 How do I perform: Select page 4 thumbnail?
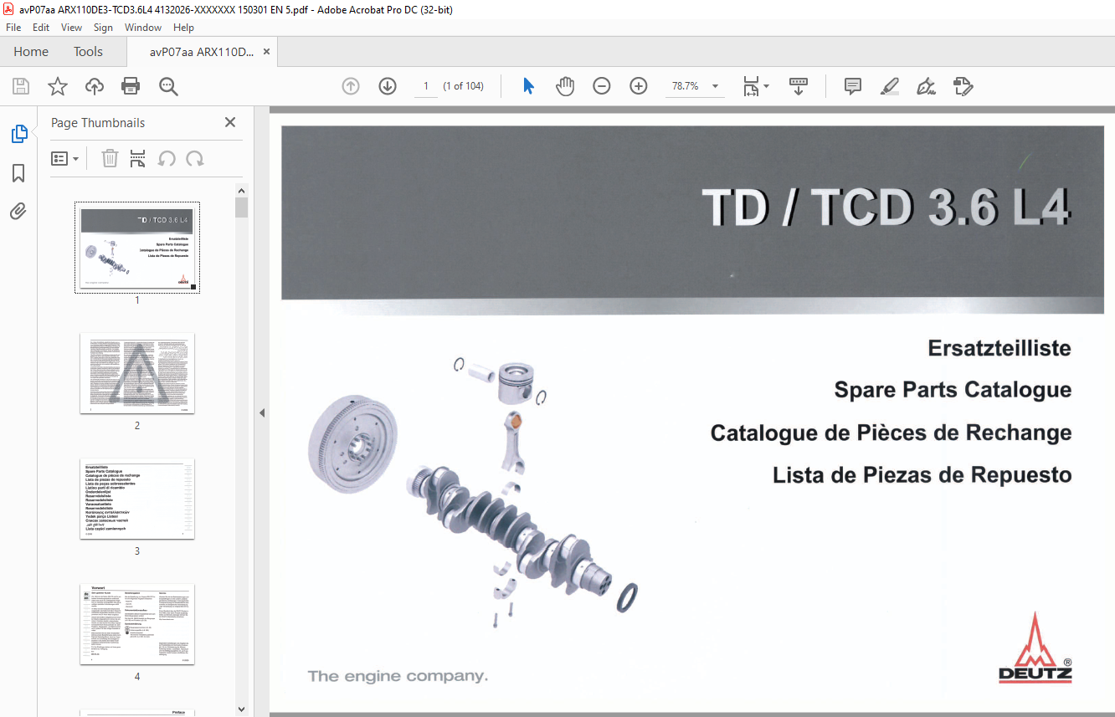coord(137,624)
